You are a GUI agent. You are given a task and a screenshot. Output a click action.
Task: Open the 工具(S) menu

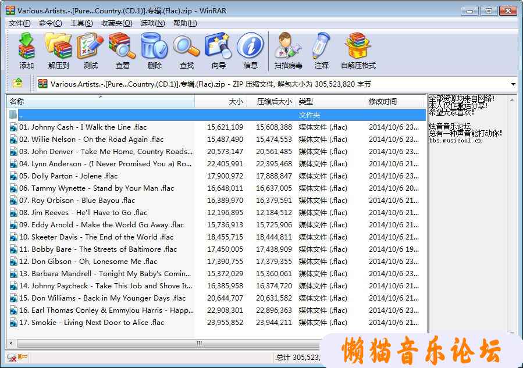click(81, 23)
